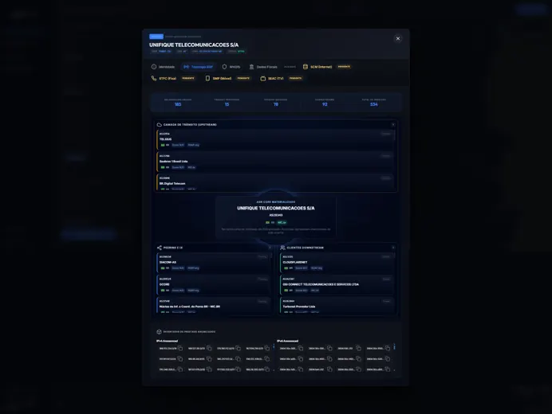Screen dimensions: 552x414
Task: Click the Score N/D tag on the CLOUDFLARENET card
Action: pyautogui.click(x=302, y=268)
